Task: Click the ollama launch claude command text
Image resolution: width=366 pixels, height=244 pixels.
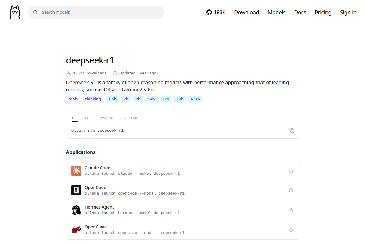Action: [132, 174]
